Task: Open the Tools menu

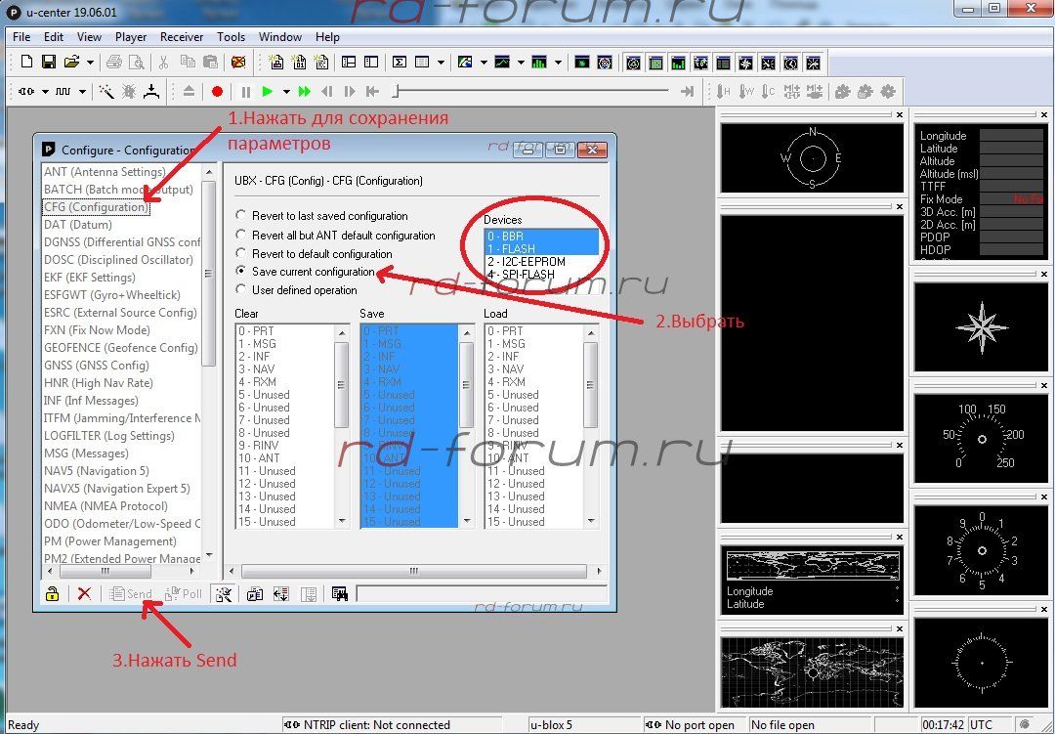Action: click(x=232, y=37)
